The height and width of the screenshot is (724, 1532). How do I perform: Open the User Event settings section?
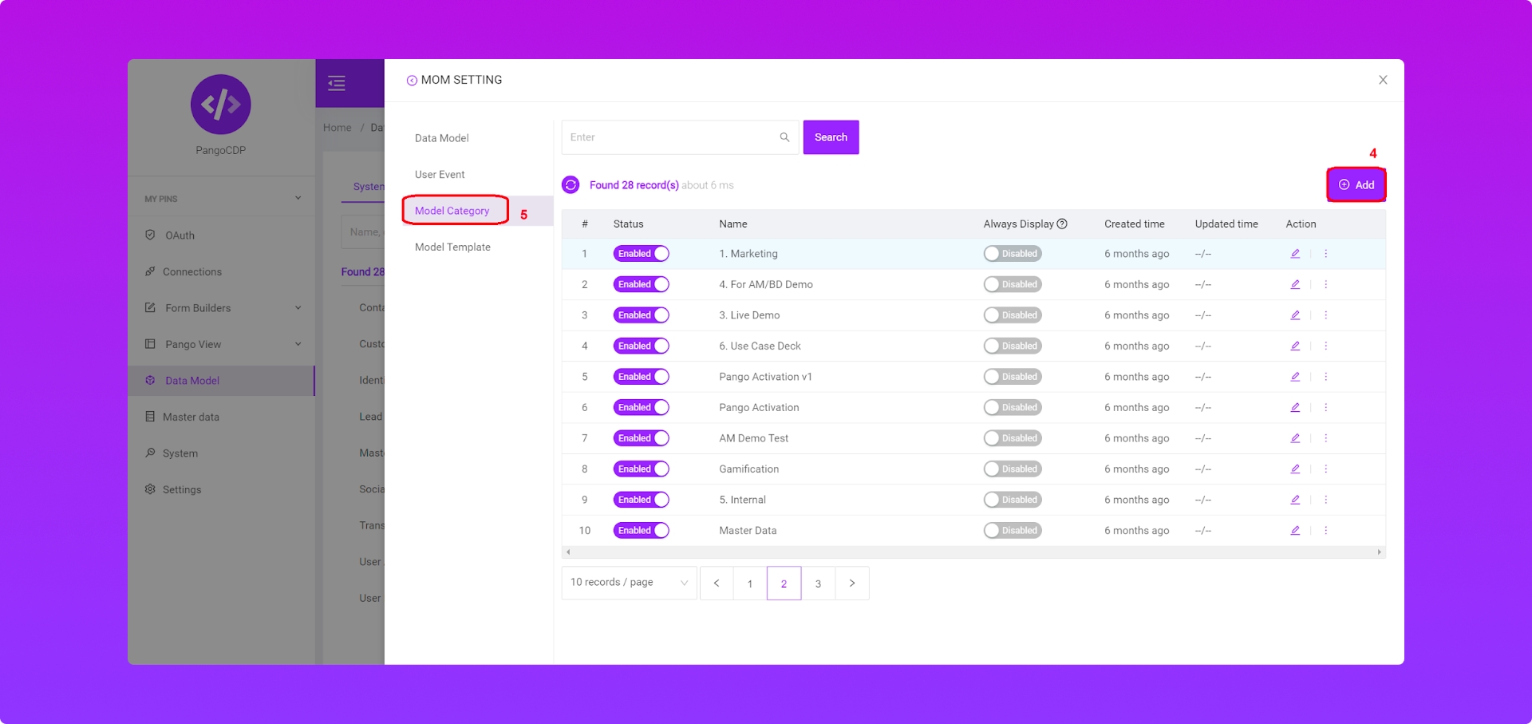click(440, 175)
